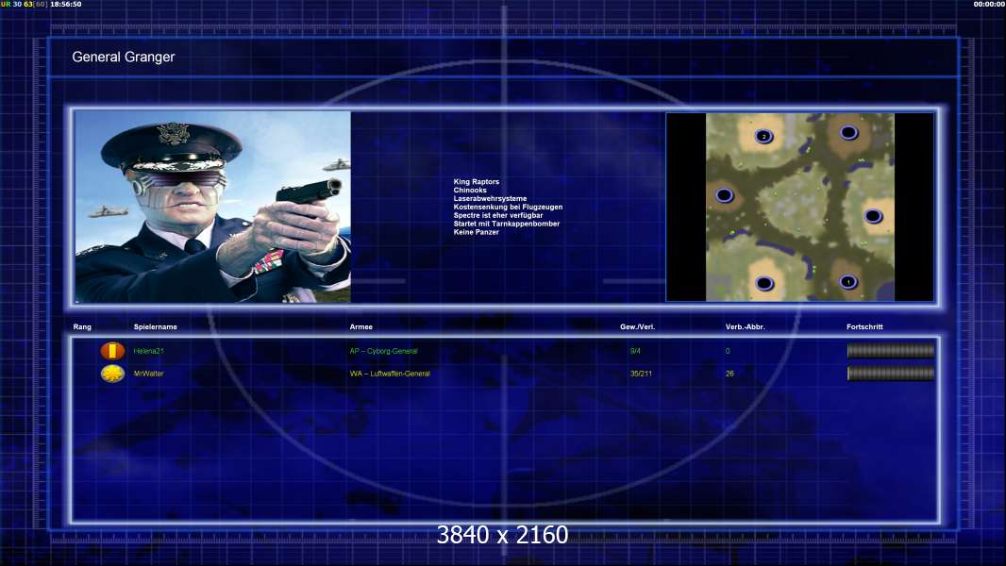Click MrWalter's win/loss value 35/211
This screenshot has width=1006, height=566.
click(x=641, y=374)
